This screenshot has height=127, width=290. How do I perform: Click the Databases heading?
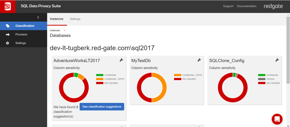tap(60, 36)
